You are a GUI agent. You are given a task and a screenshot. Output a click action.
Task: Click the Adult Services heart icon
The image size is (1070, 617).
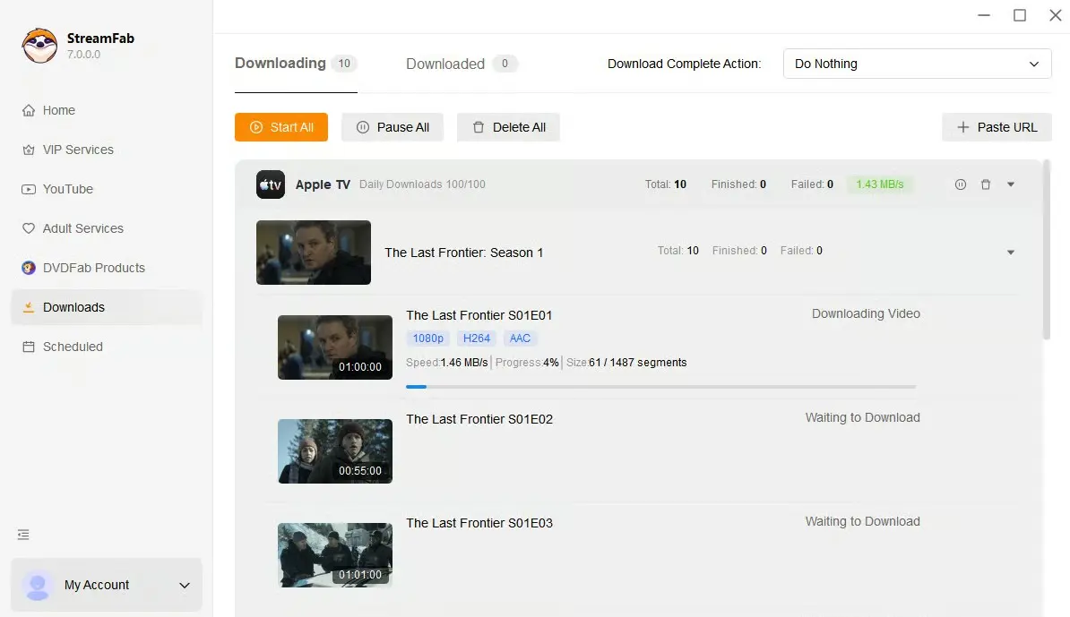[x=29, y=228]
